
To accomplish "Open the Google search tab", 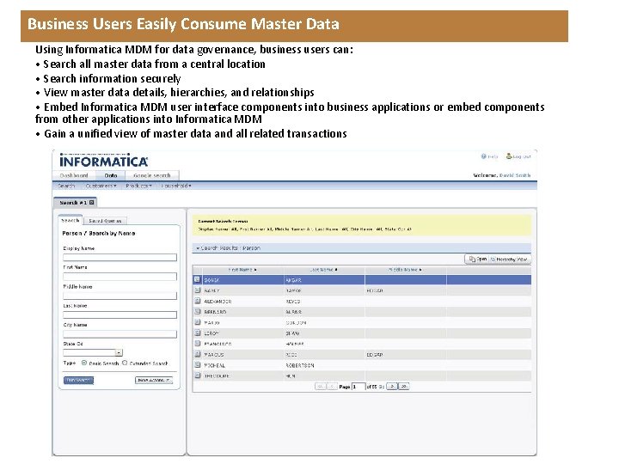I will coord(151,175).
